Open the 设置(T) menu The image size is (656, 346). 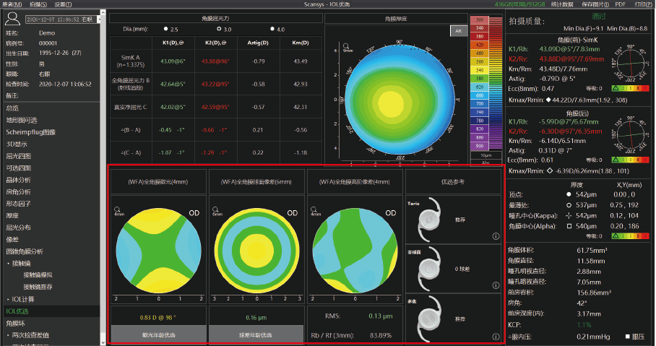point(63,4)
